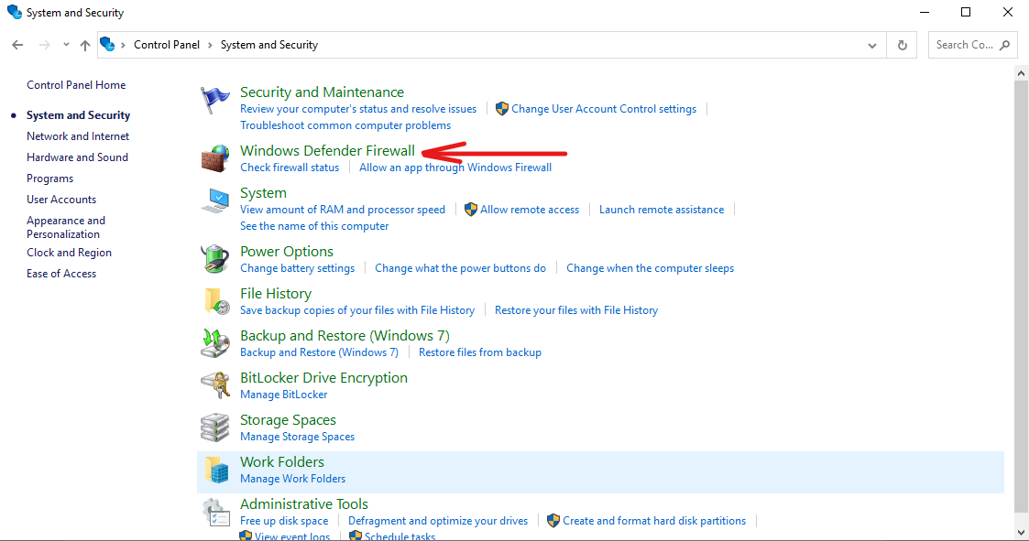This screenshot has height=541, width=1029.
Task: Select System and Security in the breadcrumb
Action: (x=269, y=45)
